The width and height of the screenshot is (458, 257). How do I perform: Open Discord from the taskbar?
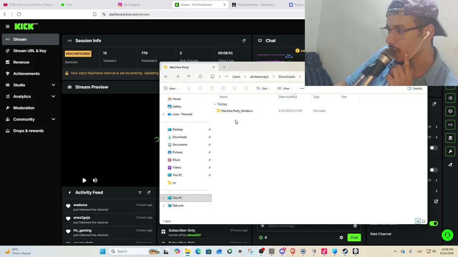point(282,251)
